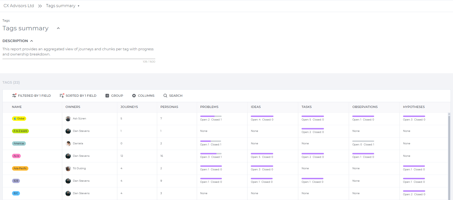Click the Hypotheses column header
The width and height of the screenshot is (453, 200).
(x=414, y=107)
